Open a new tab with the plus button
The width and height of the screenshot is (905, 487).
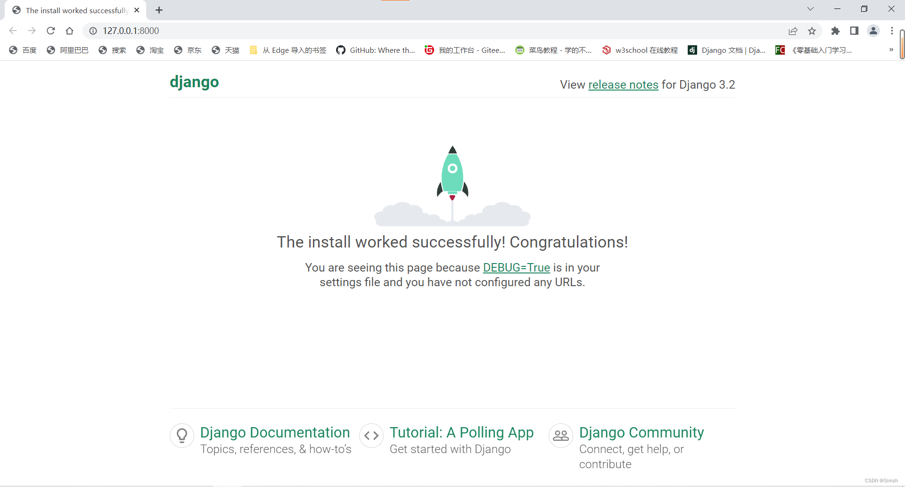pyautogui.click(x=159, y=10)
